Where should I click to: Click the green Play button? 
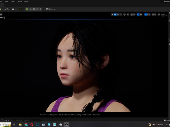click(x=27, y=9)
